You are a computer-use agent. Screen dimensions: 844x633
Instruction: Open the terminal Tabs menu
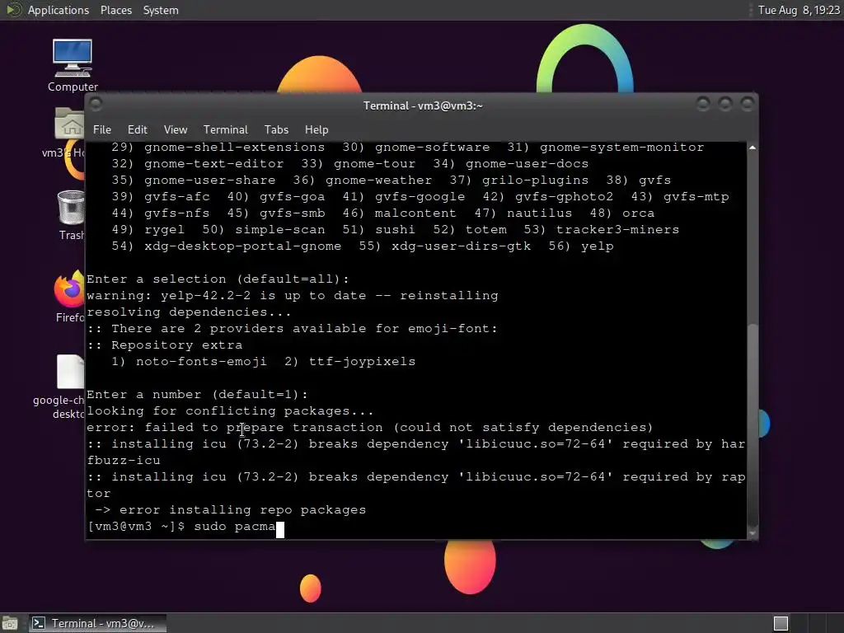(276, 129)
